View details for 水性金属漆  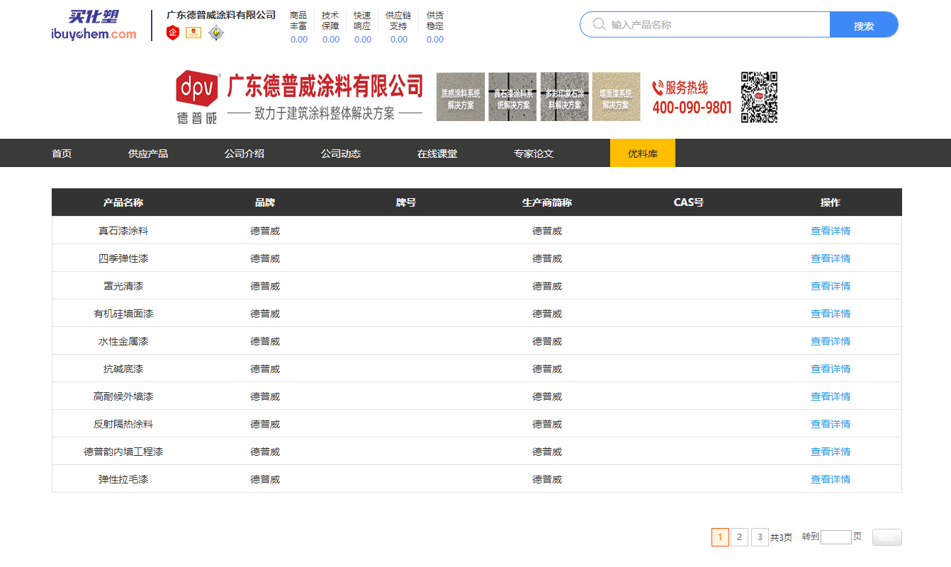tap(831, 341)
